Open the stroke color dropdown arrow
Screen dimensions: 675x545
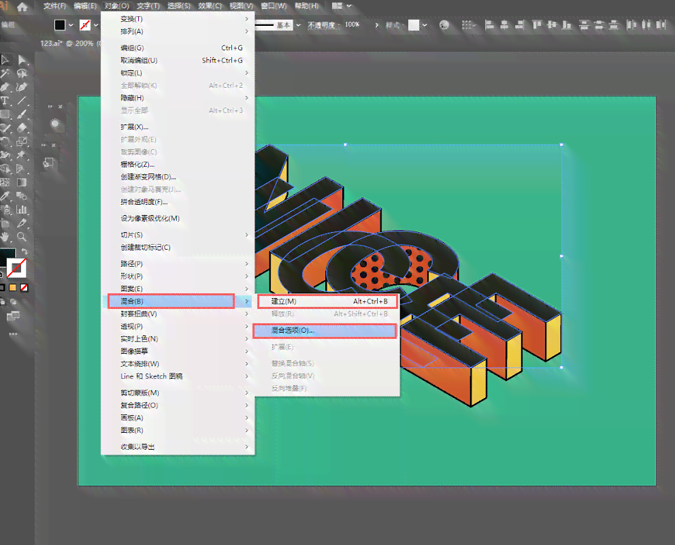(95, 25)
